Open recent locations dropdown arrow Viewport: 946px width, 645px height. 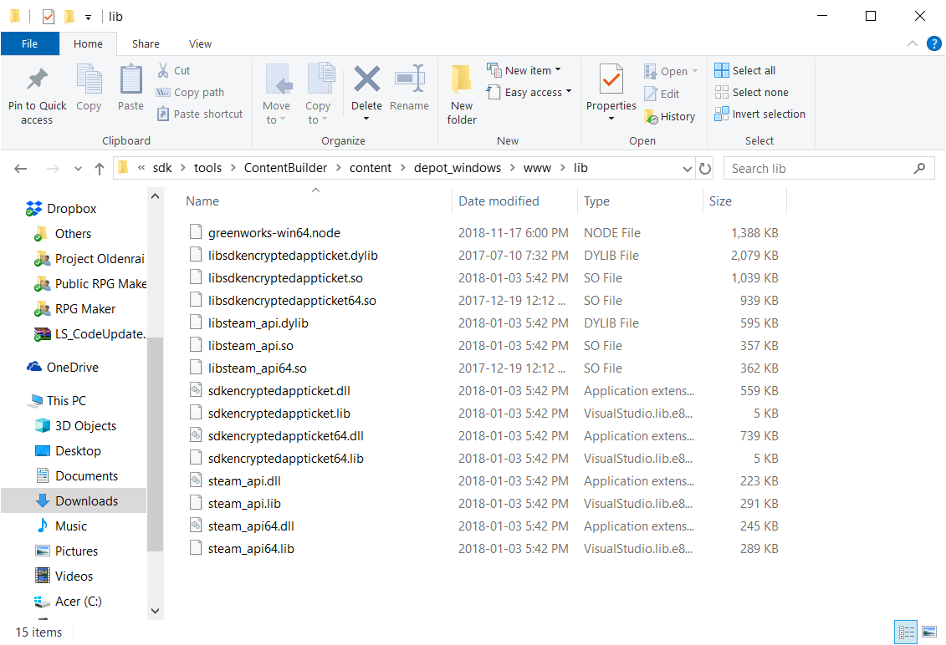[x=78, y=169]
